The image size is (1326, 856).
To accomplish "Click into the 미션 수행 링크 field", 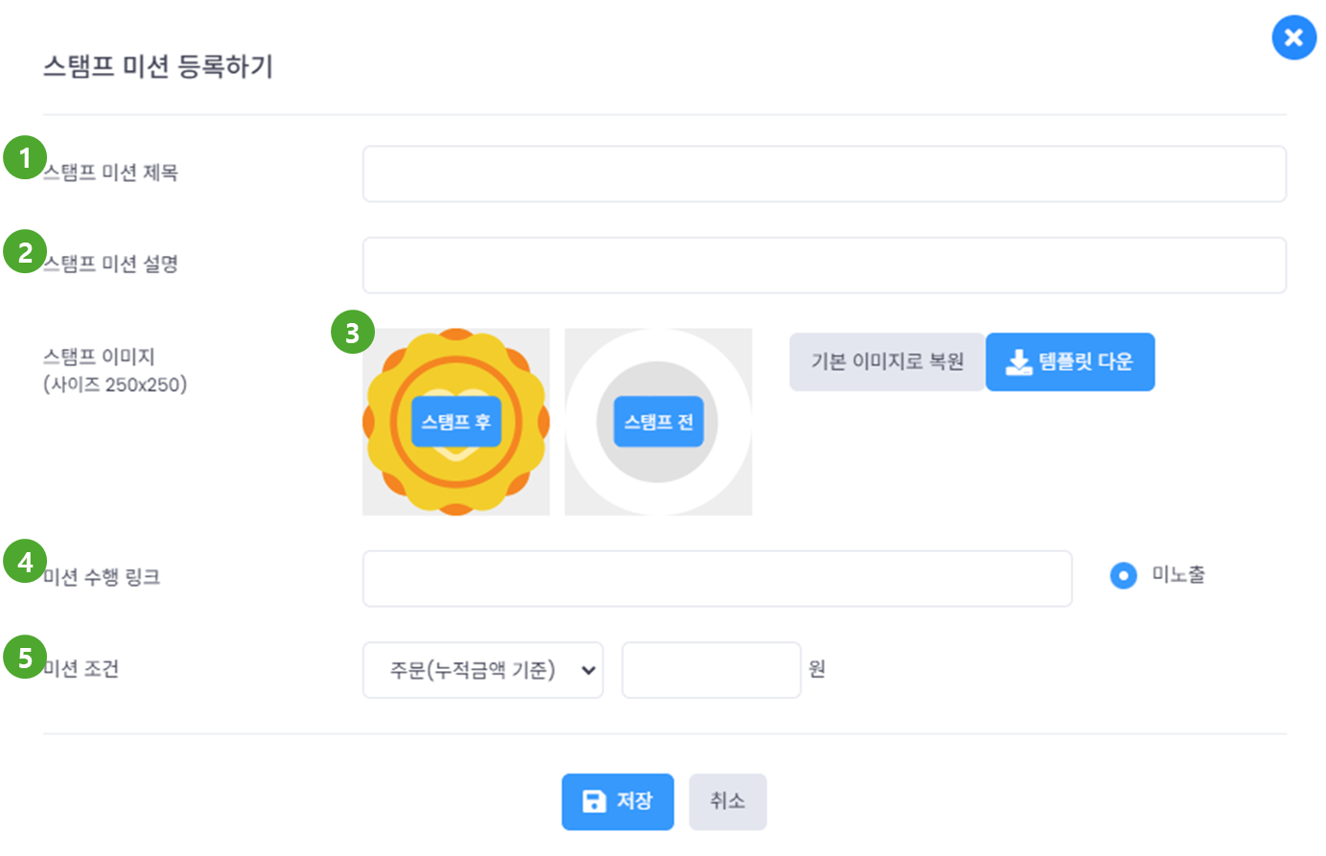I will (x=716, y=578).
